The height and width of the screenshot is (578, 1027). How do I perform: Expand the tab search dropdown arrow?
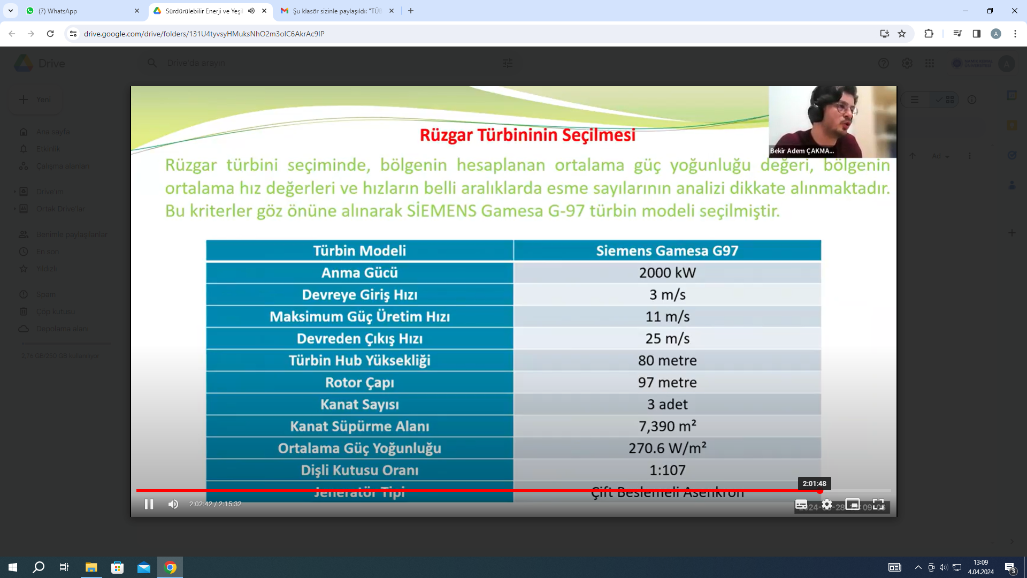[x=11, y=11]
